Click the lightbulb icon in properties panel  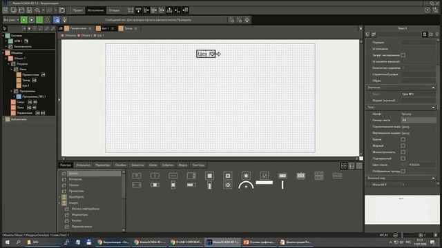(x=437, y=34)
